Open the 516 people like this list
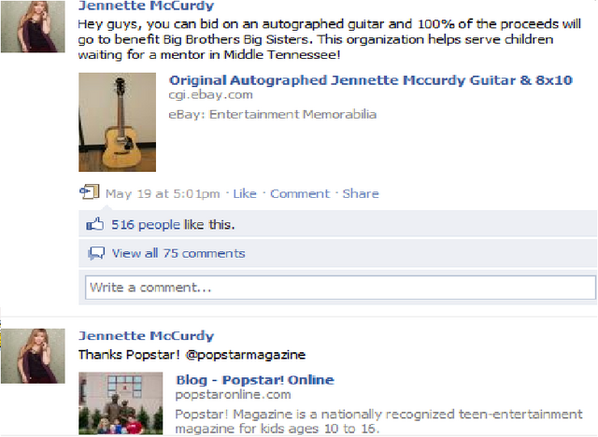 click(173, 225)
